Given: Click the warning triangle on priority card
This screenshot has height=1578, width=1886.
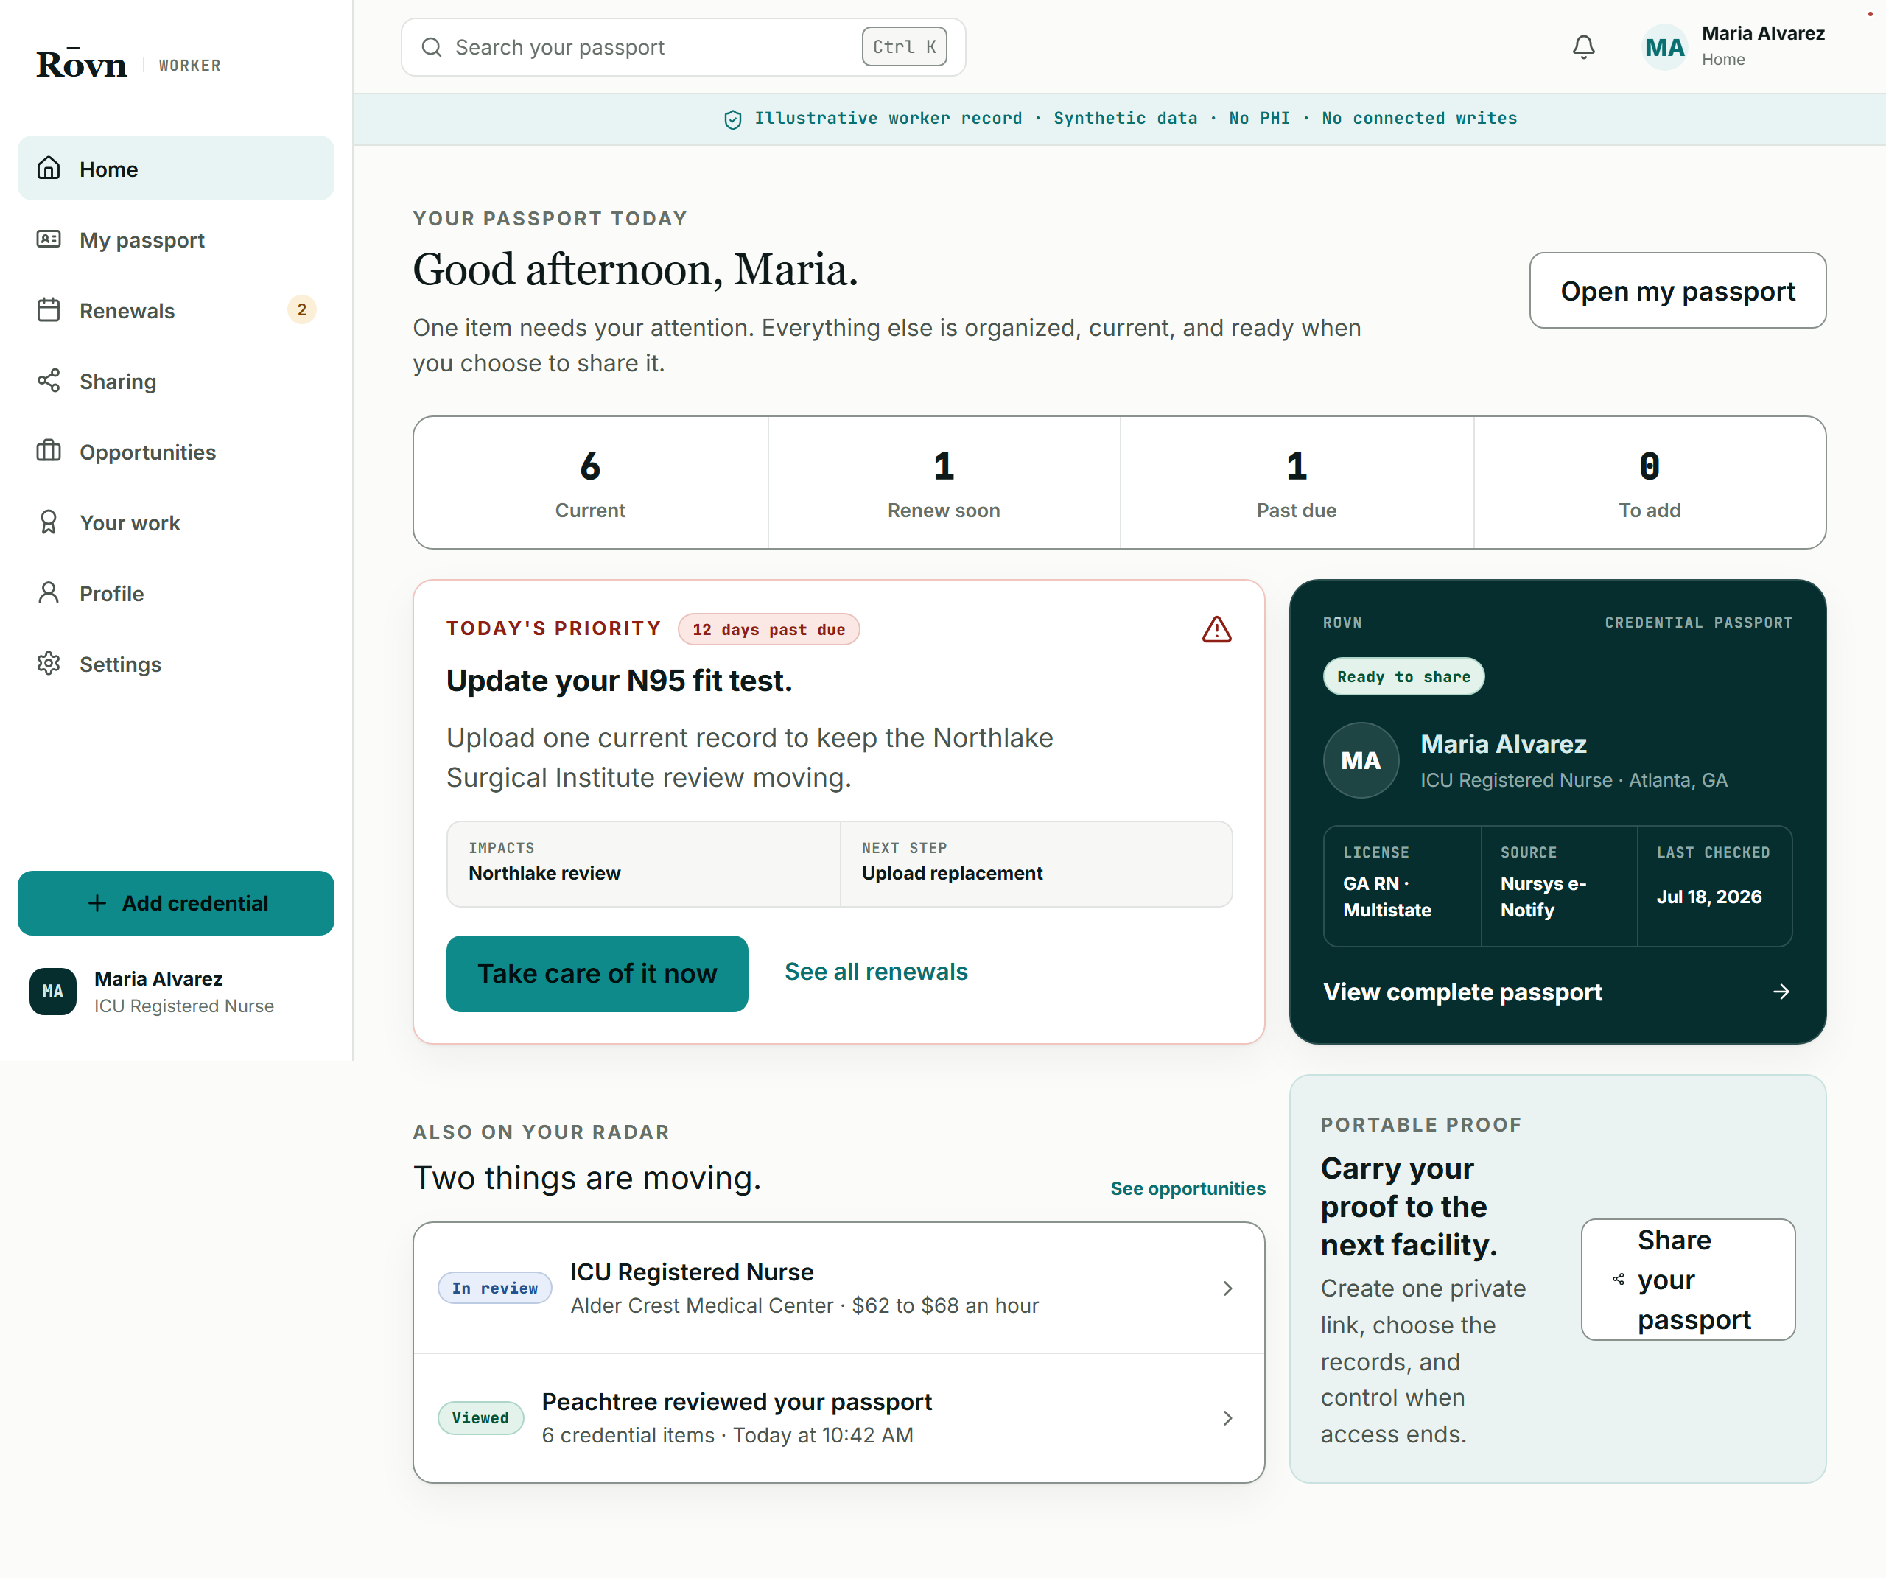Looking at the screenshot, I should (x=1216, y=630).
